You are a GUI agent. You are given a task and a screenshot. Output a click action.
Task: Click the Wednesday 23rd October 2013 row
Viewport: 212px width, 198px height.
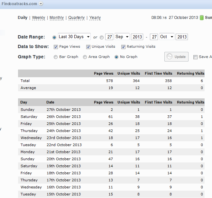(x=111, y=138)
